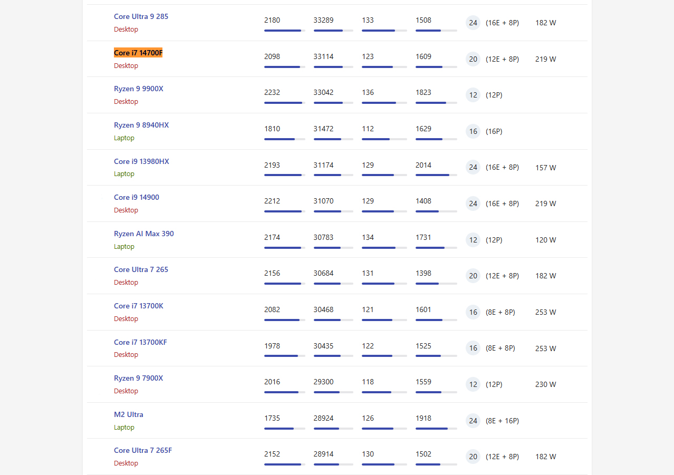This screenshot has width=674, height=475.
Task: Select the Ryzen 9 7900X link
Action: tap(139, 378)
